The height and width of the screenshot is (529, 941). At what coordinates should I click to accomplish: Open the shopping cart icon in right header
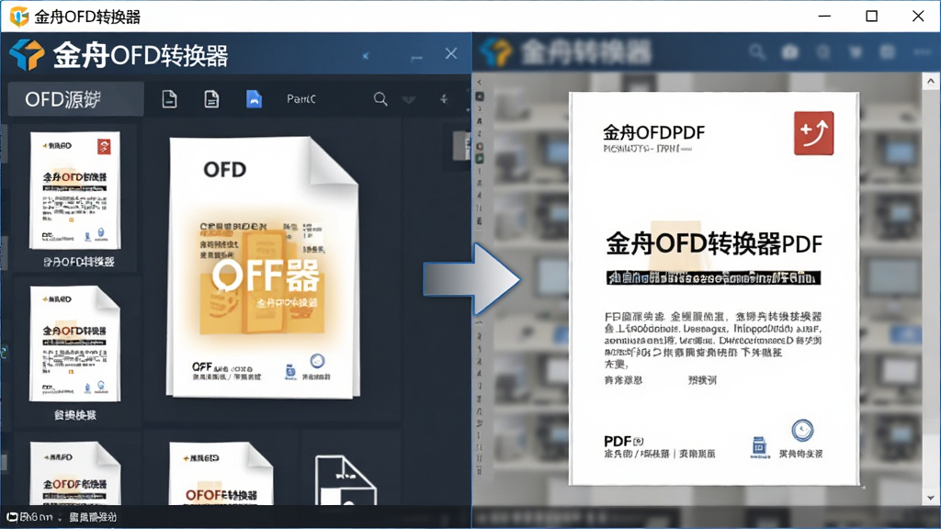[856, 52]
